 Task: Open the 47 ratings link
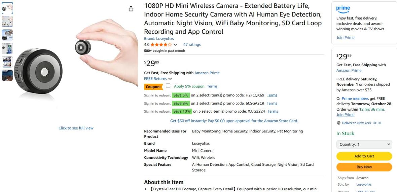(x=192, y=44)
